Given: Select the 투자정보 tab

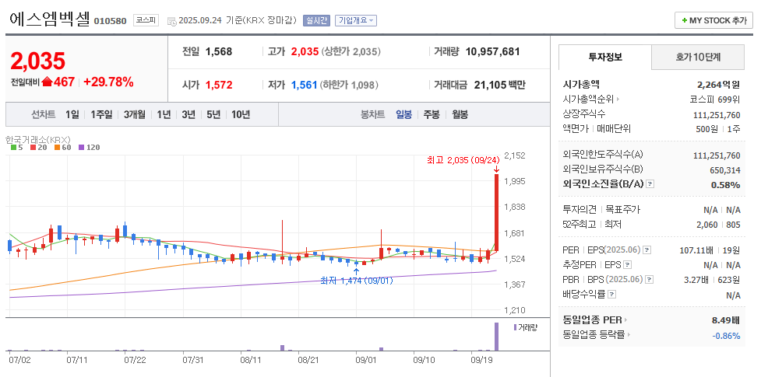Looking at the screenshot, I should click(604, 57).
